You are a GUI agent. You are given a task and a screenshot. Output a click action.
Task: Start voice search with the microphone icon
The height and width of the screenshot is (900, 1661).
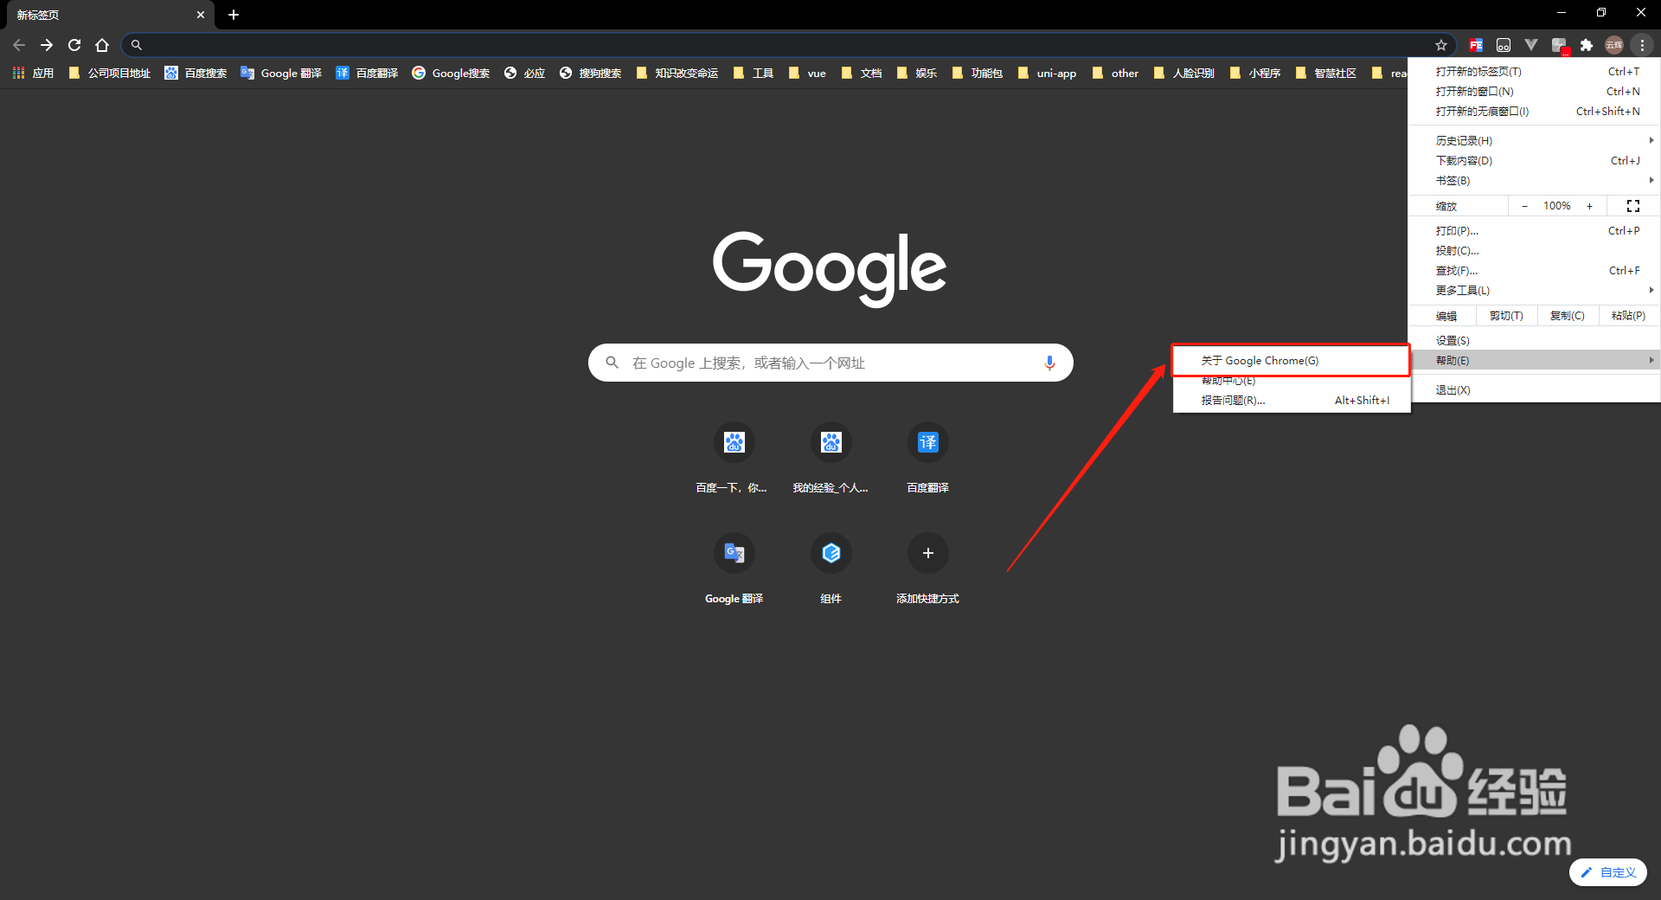click(x=1049, y=363)
